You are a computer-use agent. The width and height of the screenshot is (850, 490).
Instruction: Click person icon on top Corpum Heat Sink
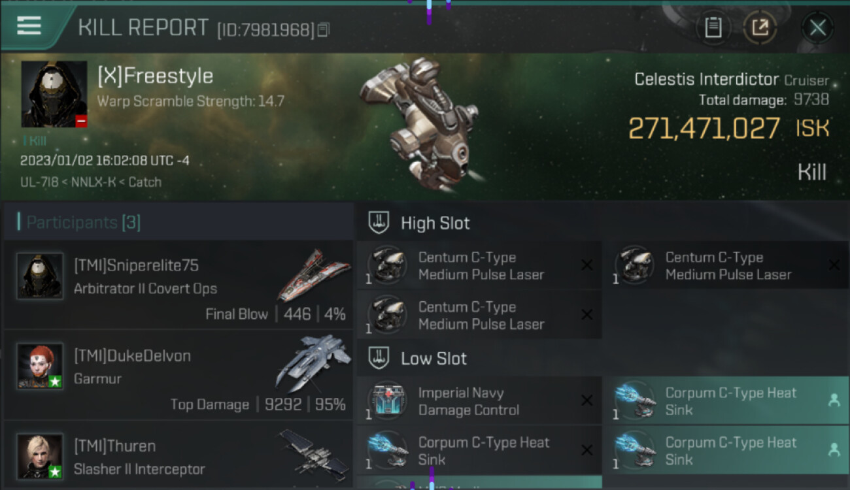pyautogui.click(x=834, y=400)
